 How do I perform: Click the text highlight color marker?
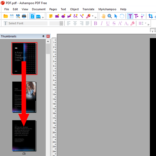[x=132, y=23]
